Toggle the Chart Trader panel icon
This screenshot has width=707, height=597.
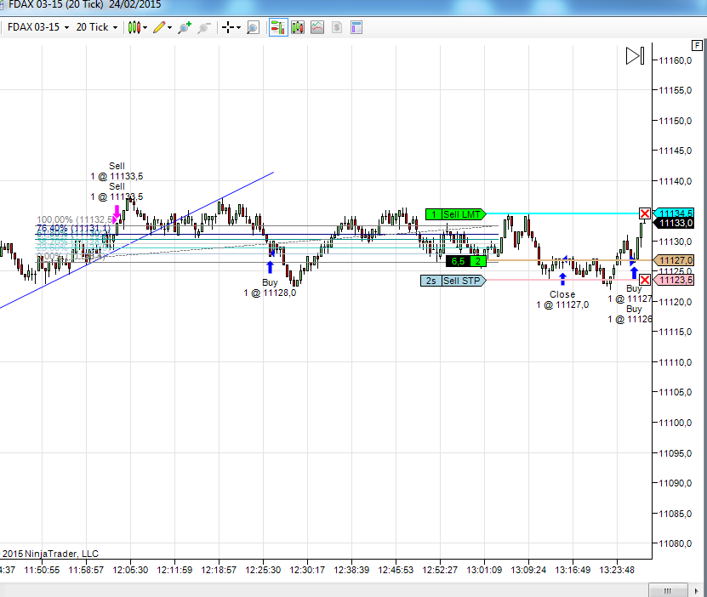tap(278, 27)
